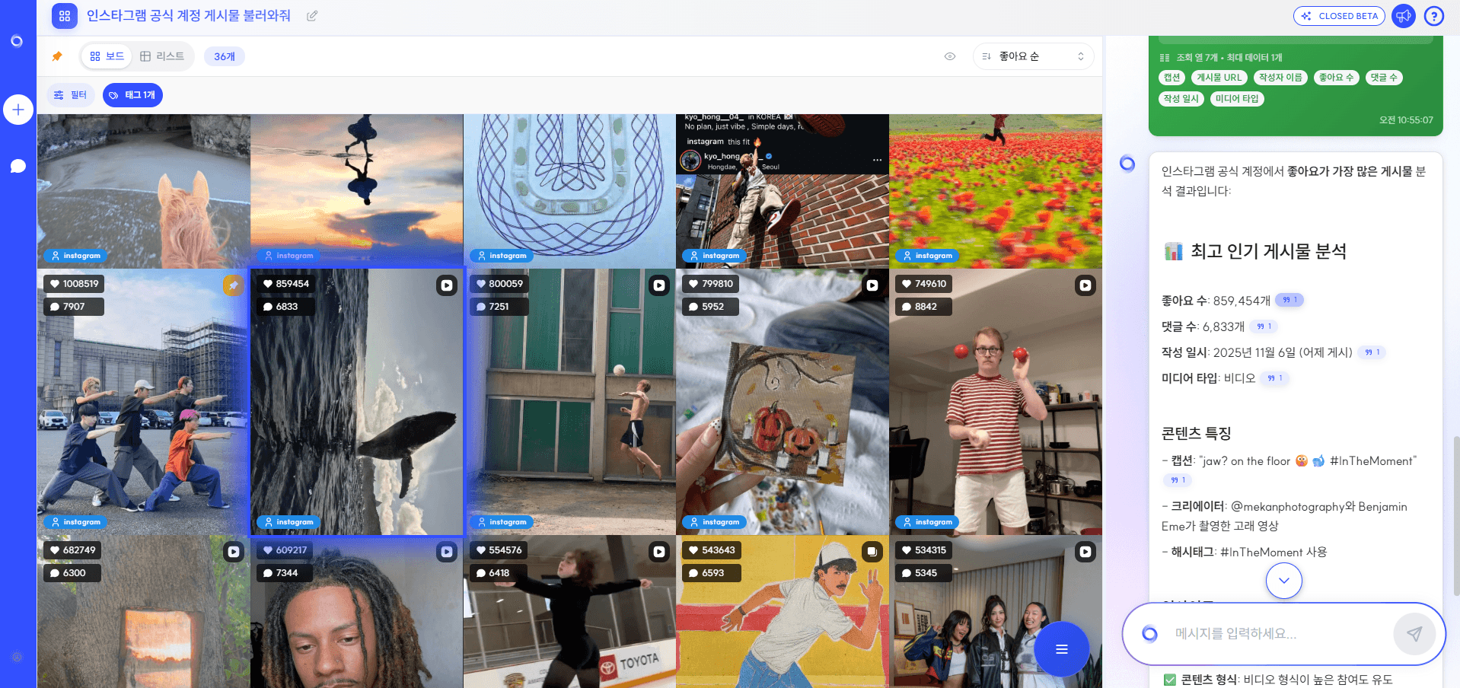Open the pumpkin painting post 799810 likes
The height and width of the screenshot is (688, 1460).
click(x=783, y=402)
